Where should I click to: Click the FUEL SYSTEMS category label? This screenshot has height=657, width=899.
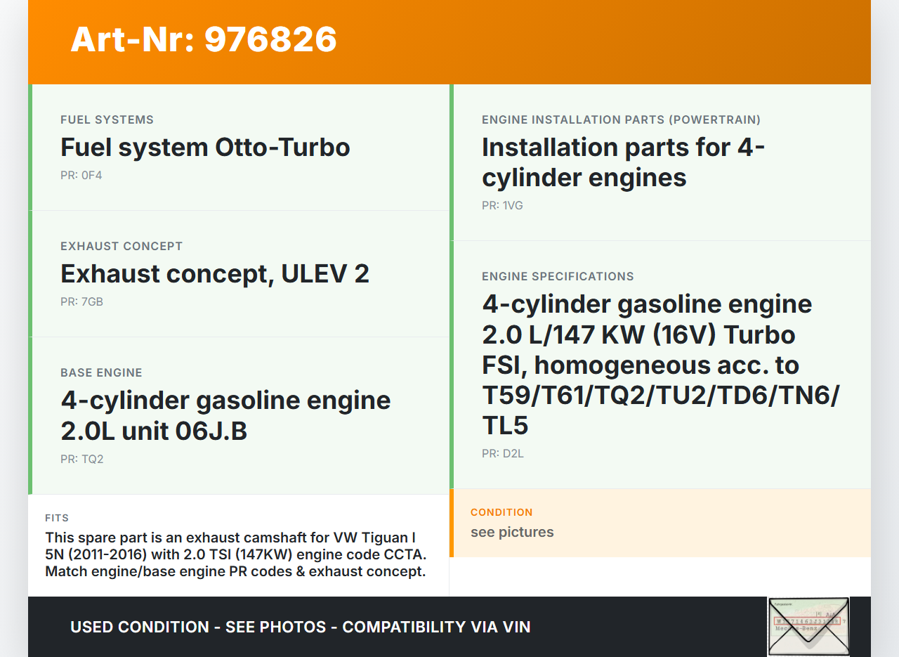pos(107,119)
